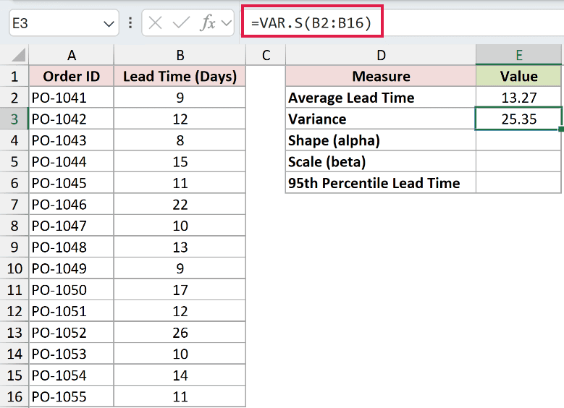Select lead time value 22 for PO-1046
This screenshot has width=564, height=408.
point(180,205)
